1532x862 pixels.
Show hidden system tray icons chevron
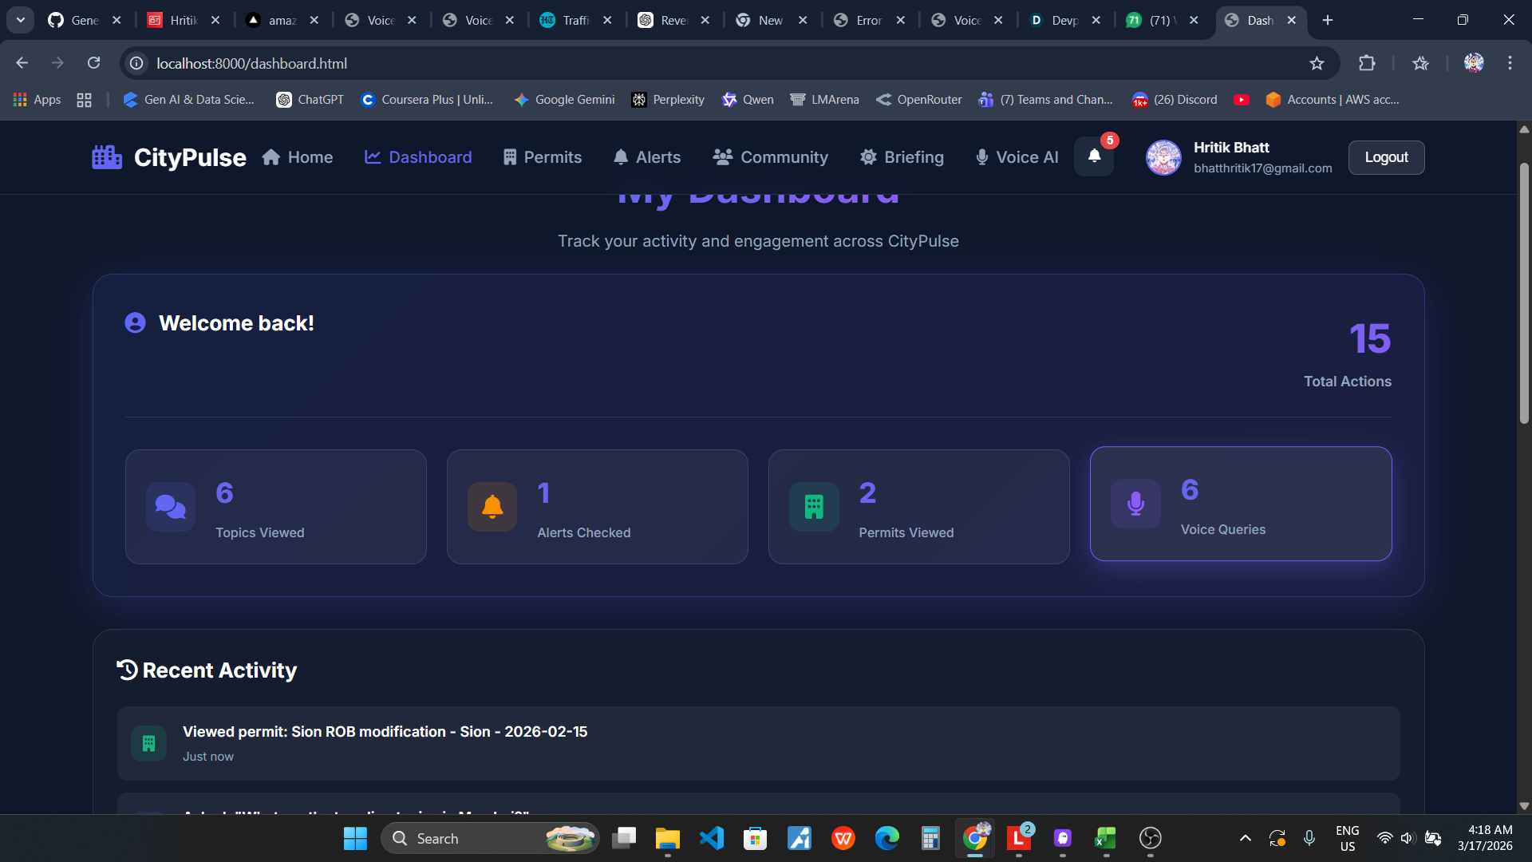[x=1245, y=838]
